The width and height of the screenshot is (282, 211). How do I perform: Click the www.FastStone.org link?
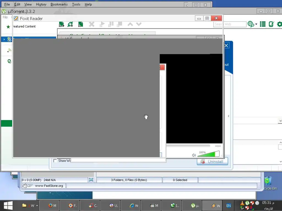tap(49, 186)
